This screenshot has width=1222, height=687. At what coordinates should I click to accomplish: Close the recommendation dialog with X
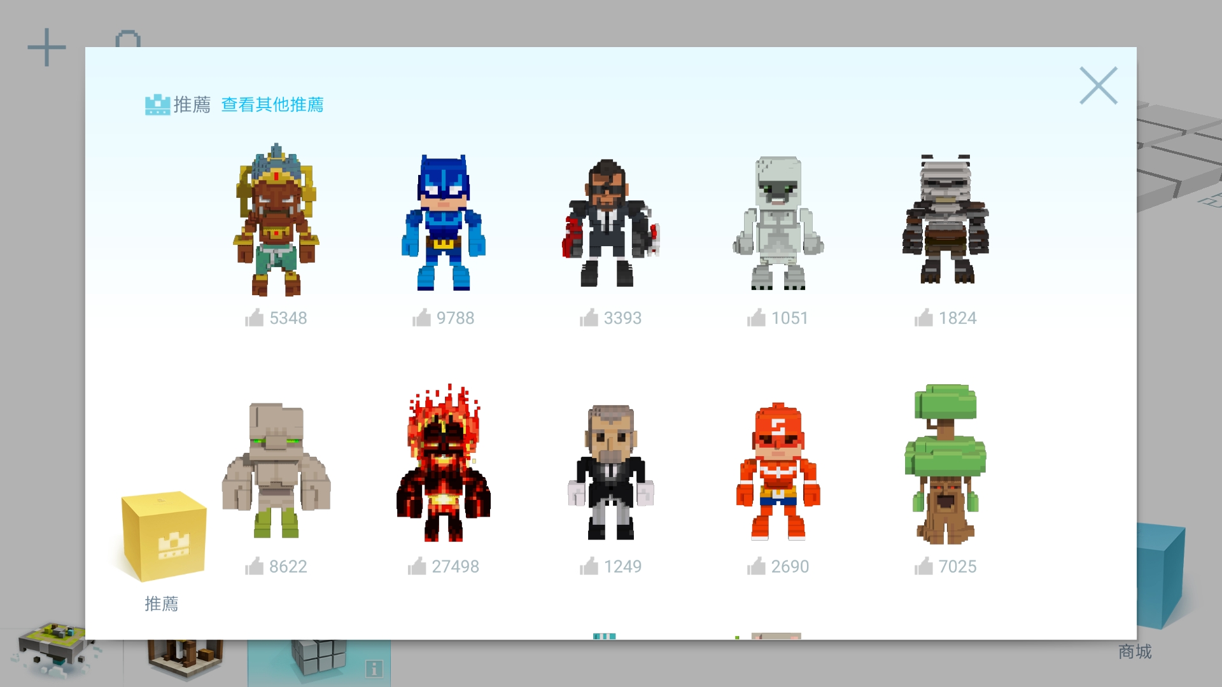click(1098, 85)
